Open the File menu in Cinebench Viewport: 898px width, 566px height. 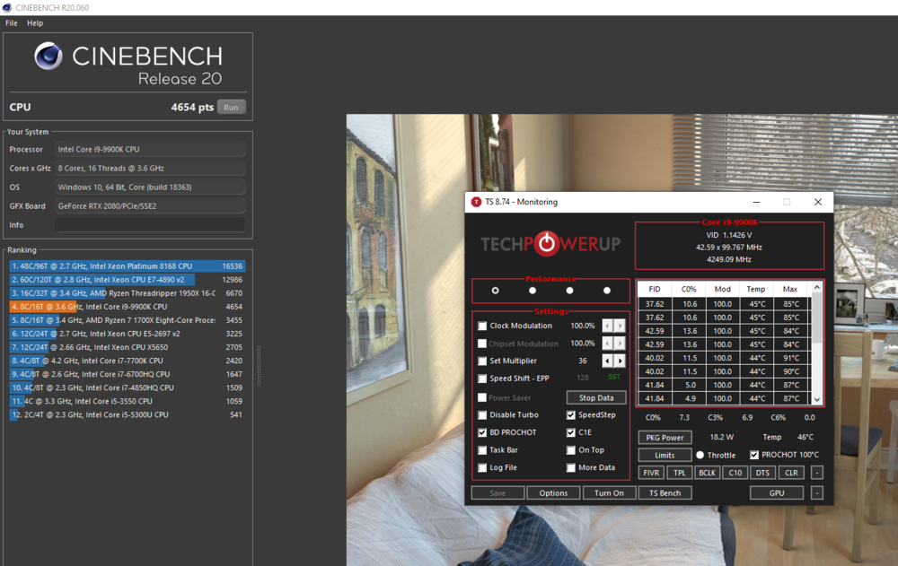(x=12, y=22)
